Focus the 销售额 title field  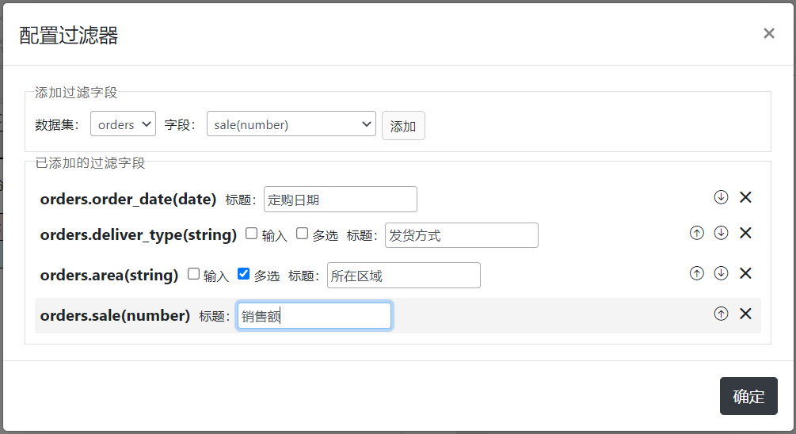(x=314, y=316)
